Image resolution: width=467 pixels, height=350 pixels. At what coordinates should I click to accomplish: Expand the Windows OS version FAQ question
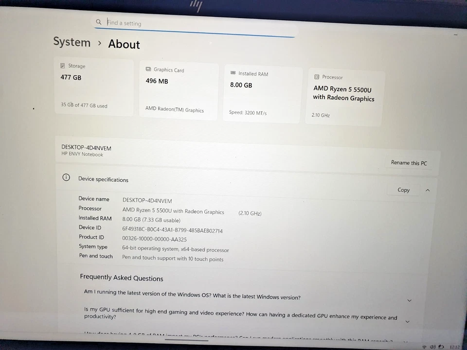(x=409, y=300)
